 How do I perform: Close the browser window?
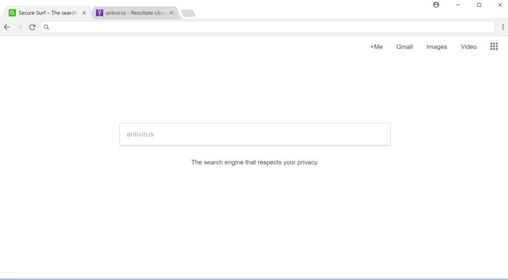click(500, 5)
